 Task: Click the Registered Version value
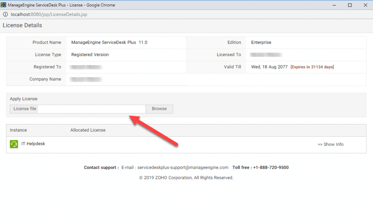pyautogui.click(x=90, y=55)
